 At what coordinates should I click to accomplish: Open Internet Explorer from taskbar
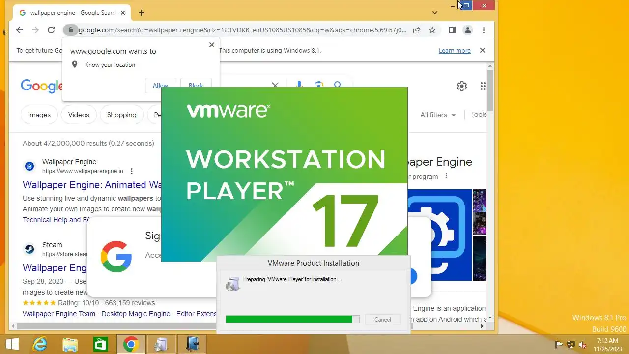pyautogui.click(x=40, y=345)
